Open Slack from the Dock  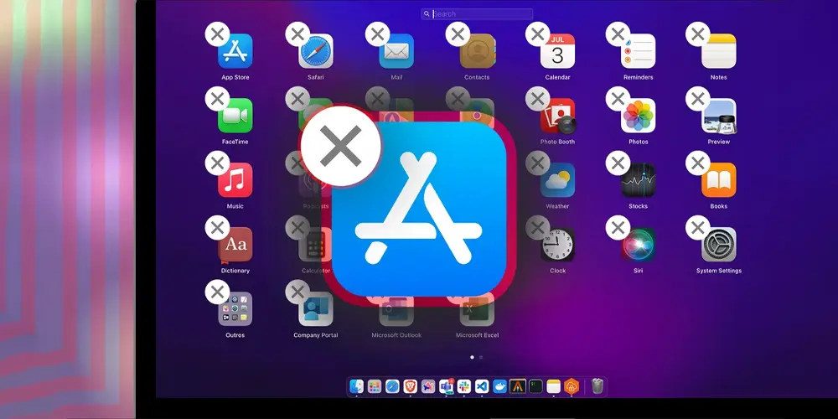coord(464,386)
